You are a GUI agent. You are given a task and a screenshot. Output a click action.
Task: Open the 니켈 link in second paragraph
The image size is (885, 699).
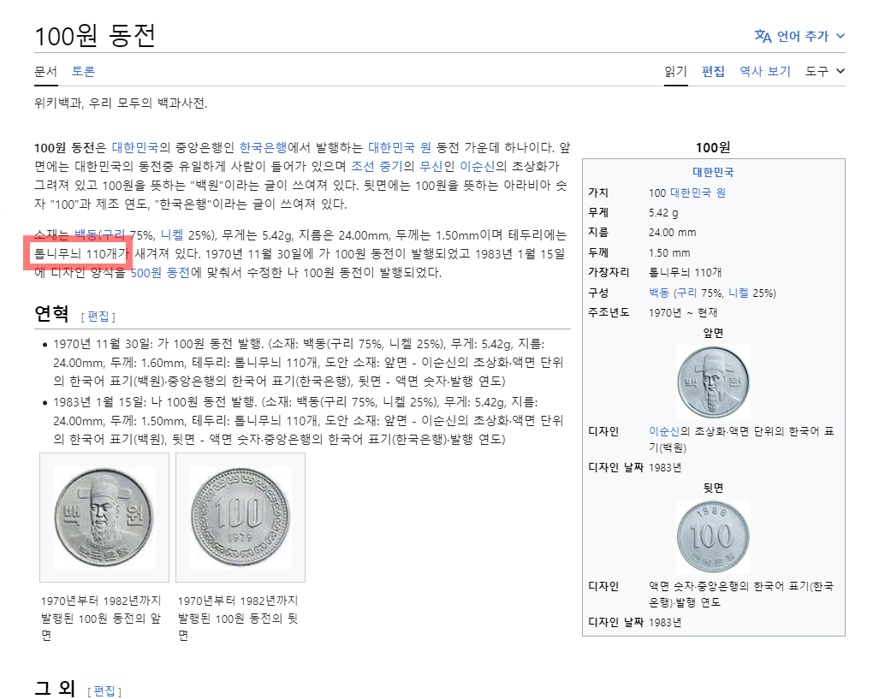[172, 235]
